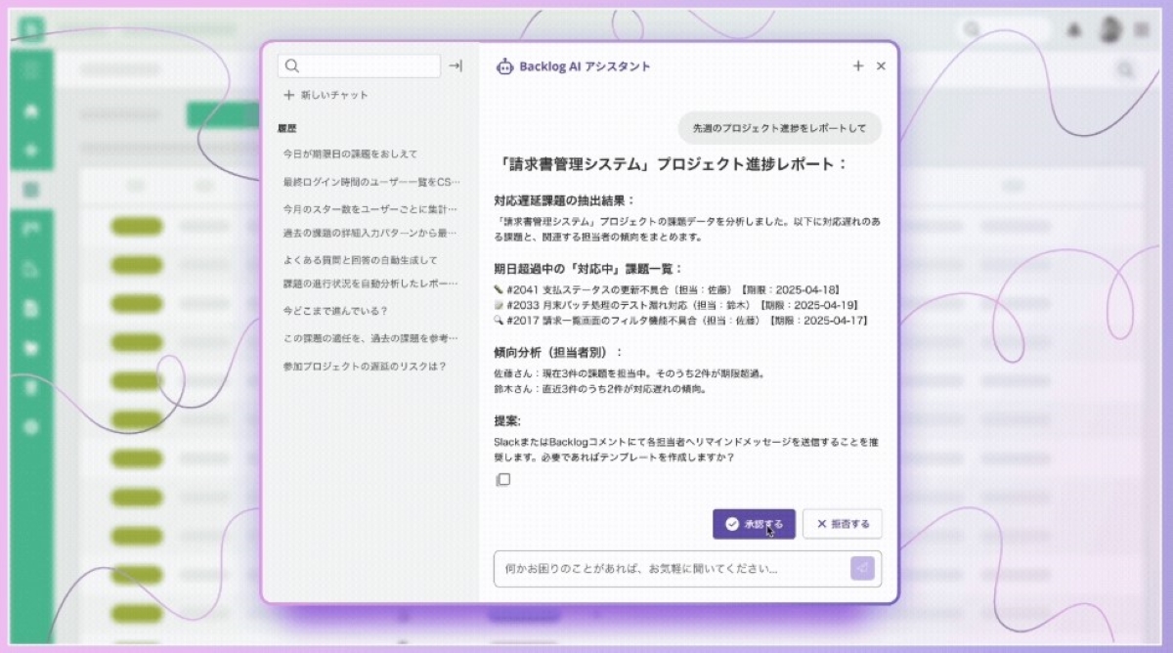This screenshot has width=1173, height=653.
Task: Start a new chat with the header plus icon
Action: [858, 66]
